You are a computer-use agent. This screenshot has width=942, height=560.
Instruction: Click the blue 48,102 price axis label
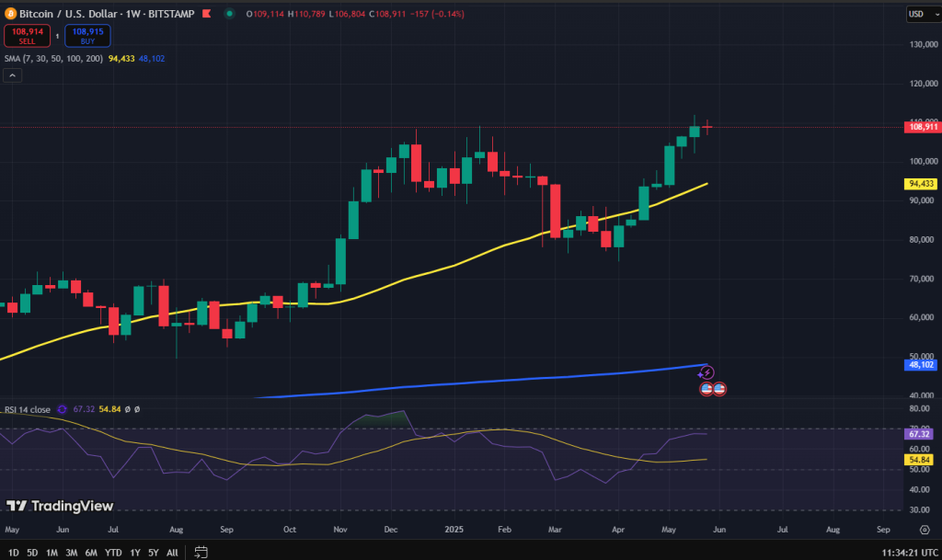click(920, 365)
